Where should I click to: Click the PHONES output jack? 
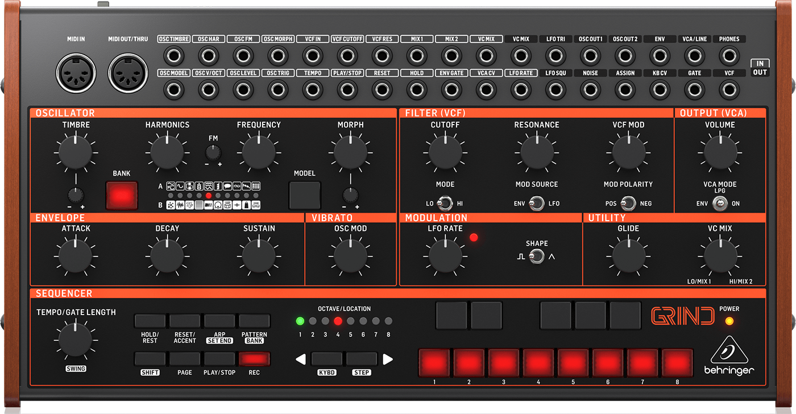tap(729, 56)
